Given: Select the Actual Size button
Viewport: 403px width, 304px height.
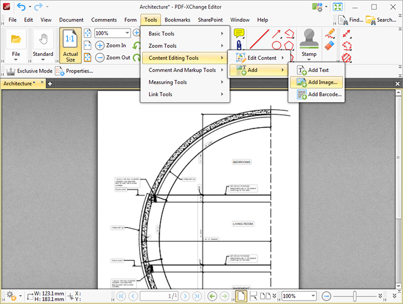Looking at the screenshot, I should [x=70, y=46].
